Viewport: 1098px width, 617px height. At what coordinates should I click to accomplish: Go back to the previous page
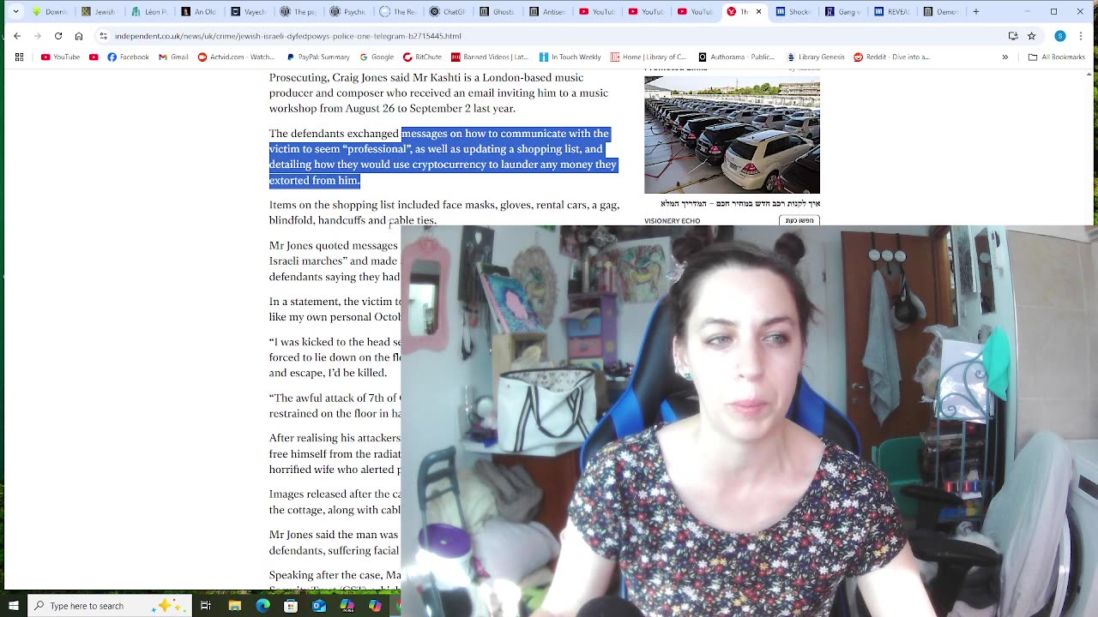pyautogui.click(x=17, y=36)
